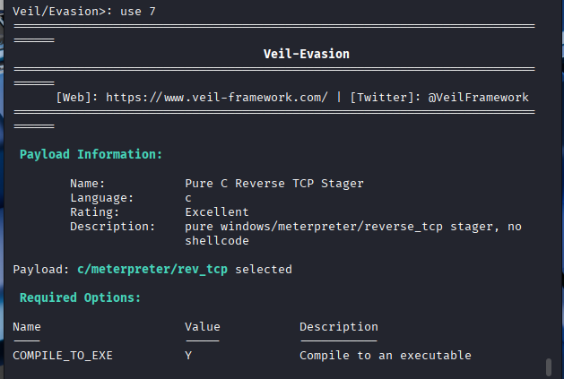This screenshot has height=379, width=564.
Task: Click the scrollbar thumb at the right edge
Action: 548,367
